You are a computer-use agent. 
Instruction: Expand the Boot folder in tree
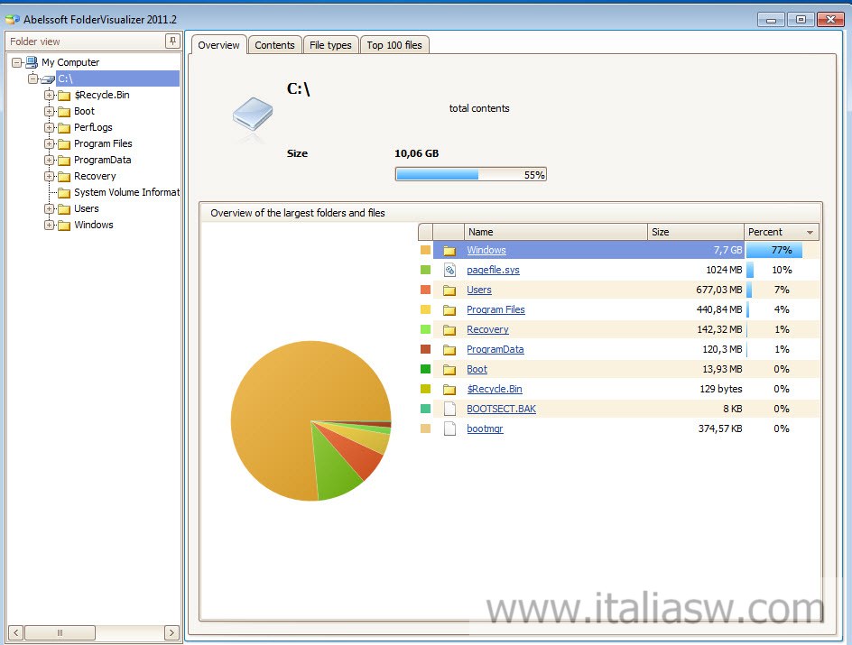[50, 111]
